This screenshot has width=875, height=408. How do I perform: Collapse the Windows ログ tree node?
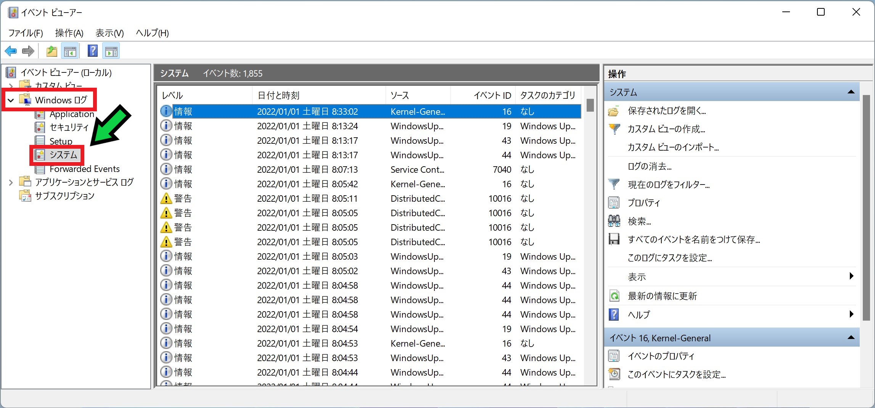[x=11, y=100]
